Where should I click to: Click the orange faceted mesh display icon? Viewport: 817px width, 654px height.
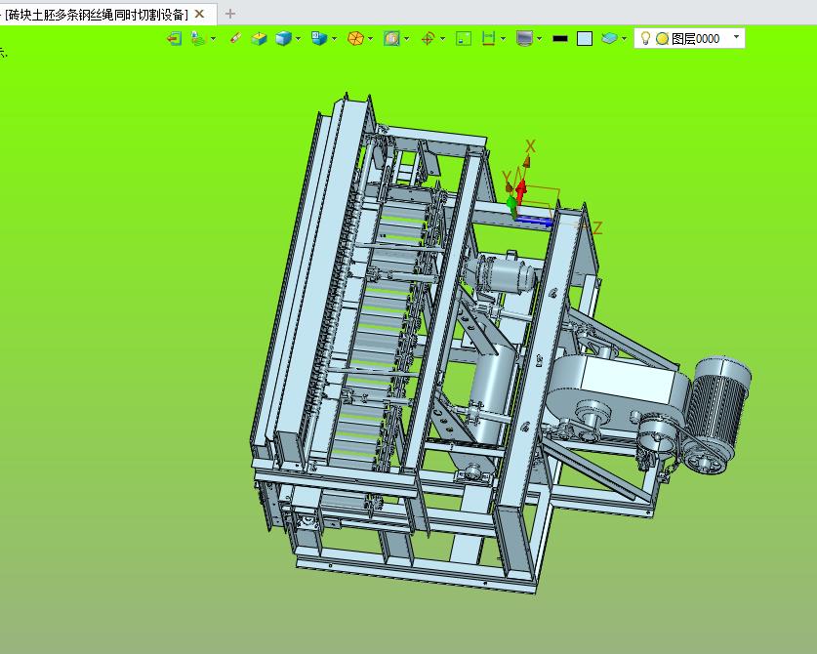(355, 39)
